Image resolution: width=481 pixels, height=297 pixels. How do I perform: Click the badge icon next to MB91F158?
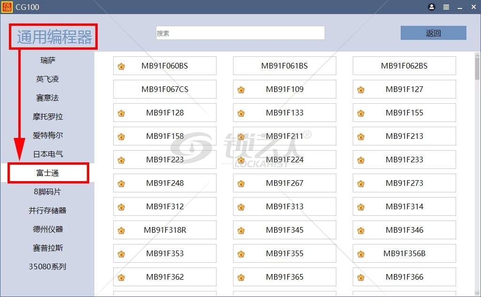click(x=122, y=137)
